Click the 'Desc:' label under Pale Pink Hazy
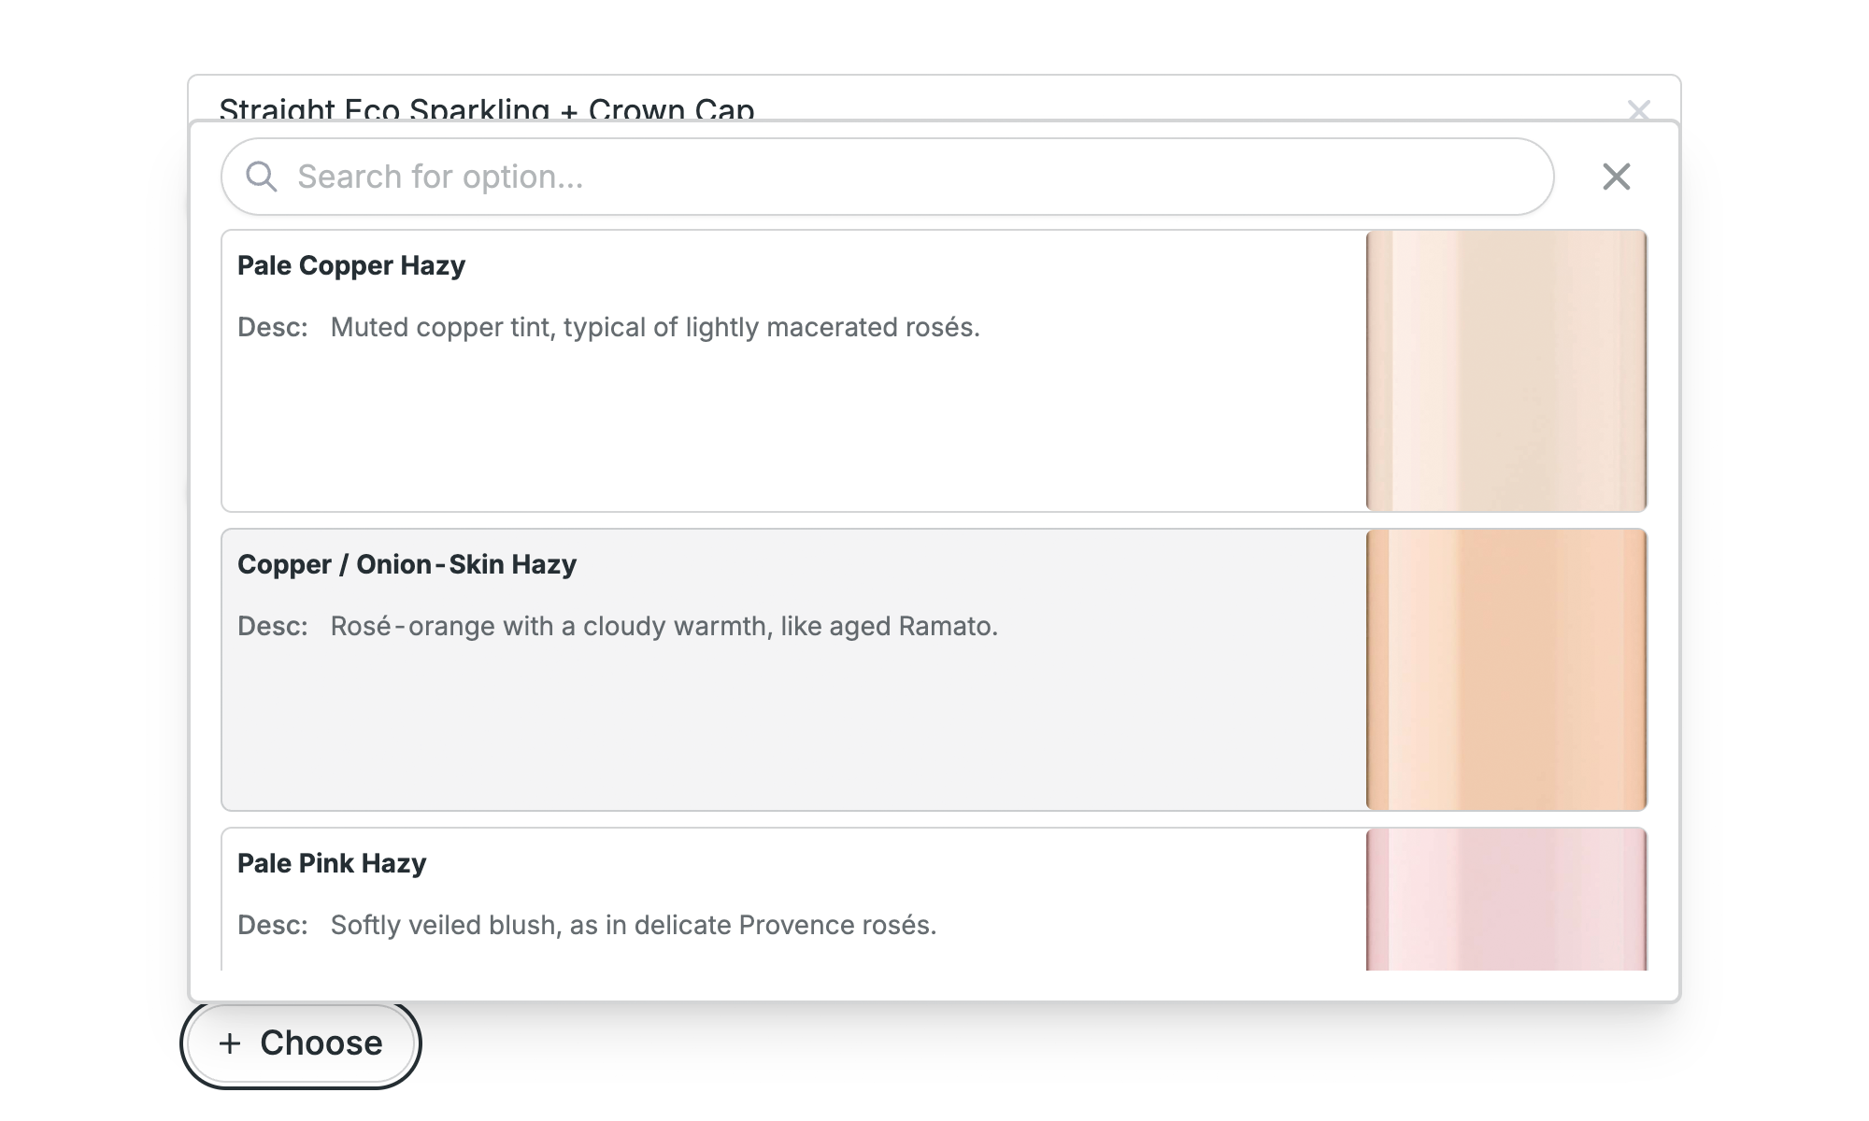1869x1121 pixels. point(273,926)
